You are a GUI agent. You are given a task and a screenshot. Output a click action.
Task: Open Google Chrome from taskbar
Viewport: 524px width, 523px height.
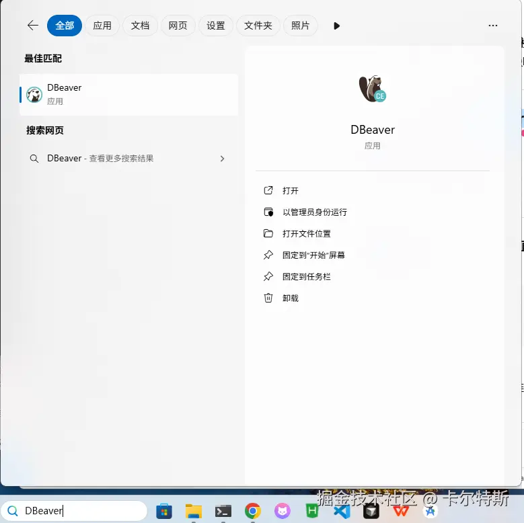click(x=253, y=511)
